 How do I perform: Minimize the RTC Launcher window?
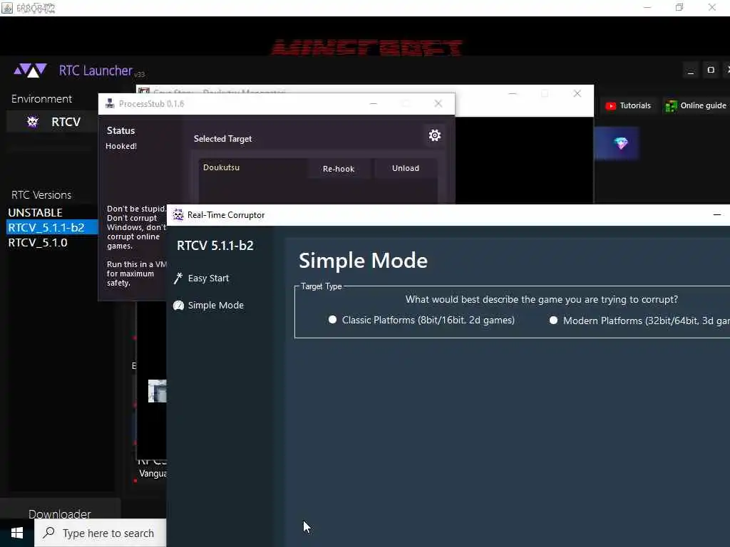pyautogui.click(x=690, y=71)
